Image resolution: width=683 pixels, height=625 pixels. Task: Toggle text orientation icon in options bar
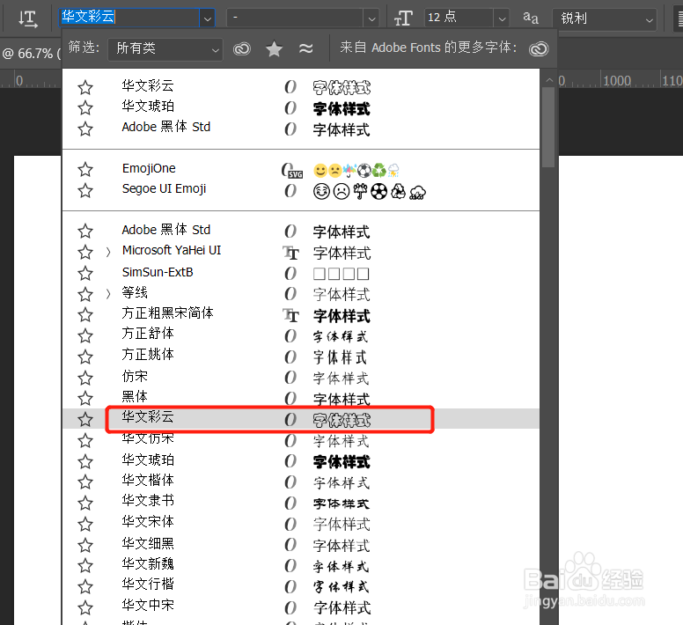point(28,18)
